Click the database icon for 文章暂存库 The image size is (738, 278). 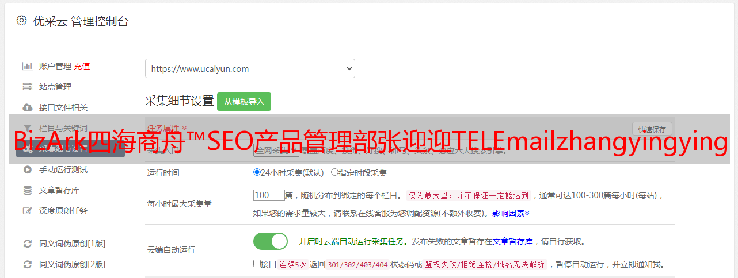click(27, 190)
